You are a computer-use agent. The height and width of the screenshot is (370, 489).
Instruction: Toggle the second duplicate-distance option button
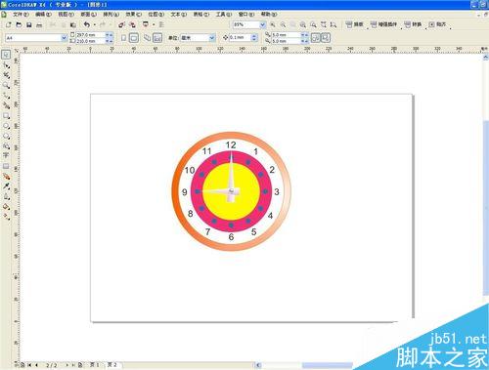click(x=326, y=38)
